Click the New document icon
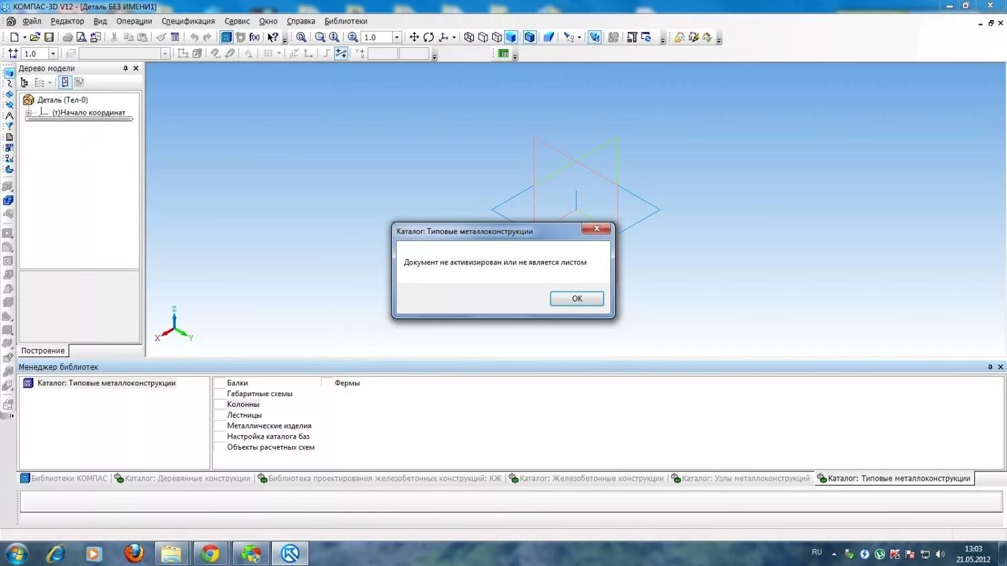 (x=14, y=38)
